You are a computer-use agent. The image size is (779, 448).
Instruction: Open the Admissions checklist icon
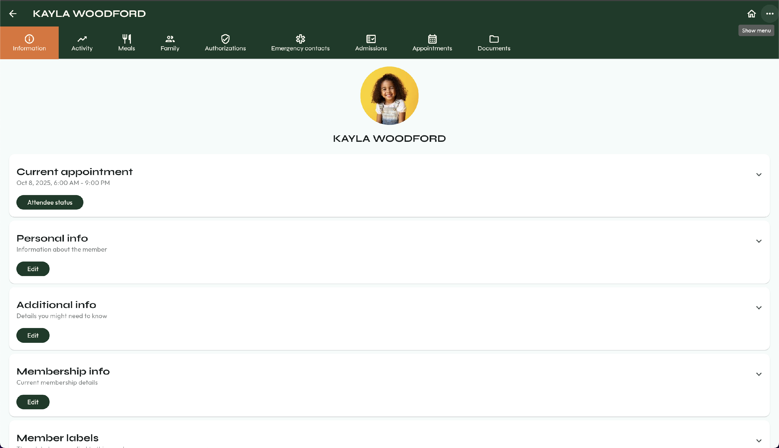click(371, 39)
